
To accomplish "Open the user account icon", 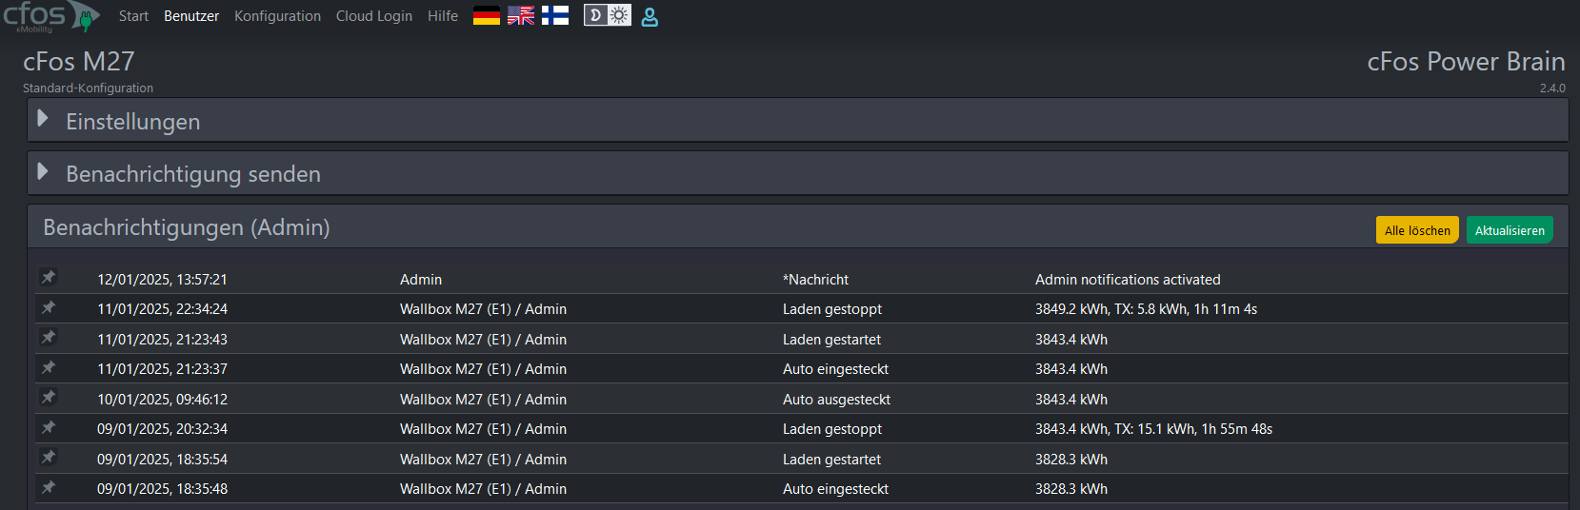I will [650, 16].
